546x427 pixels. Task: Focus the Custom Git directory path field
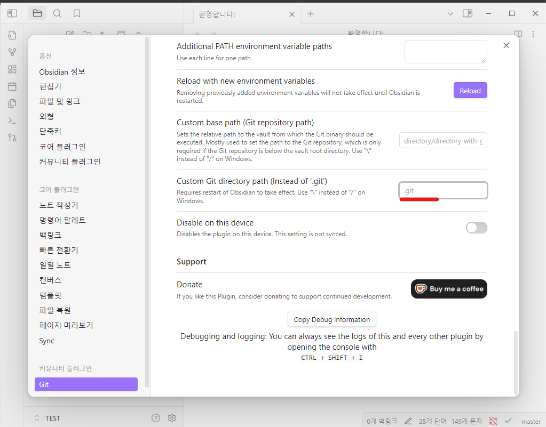click(443, 190)
